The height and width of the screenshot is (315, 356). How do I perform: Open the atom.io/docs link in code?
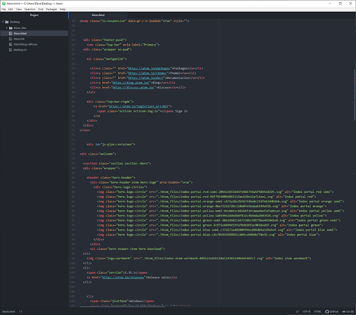click(x=146, y=78)
